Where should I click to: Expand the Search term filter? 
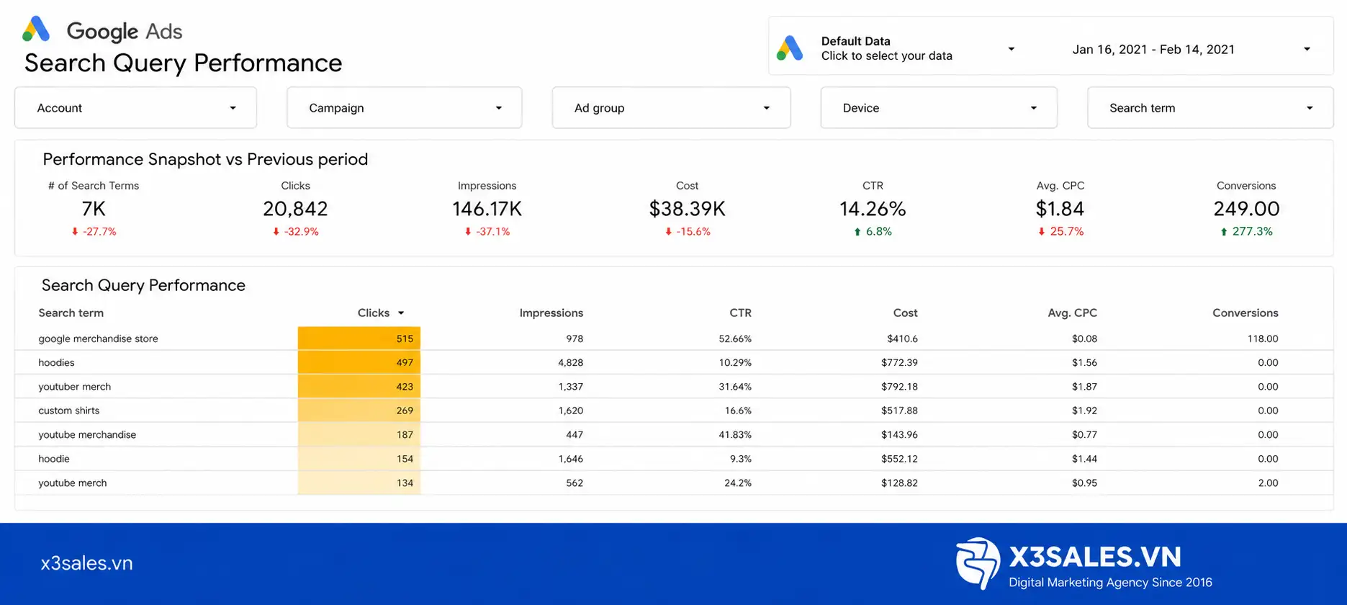pyautogui.click(x=1210, y=108)
